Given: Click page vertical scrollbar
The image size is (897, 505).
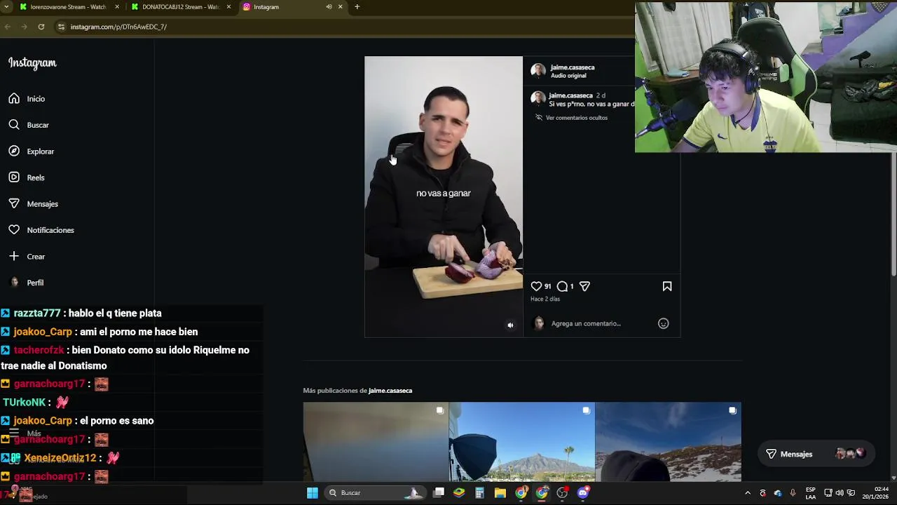Looking at the screenshot, I should pos(893,214).
